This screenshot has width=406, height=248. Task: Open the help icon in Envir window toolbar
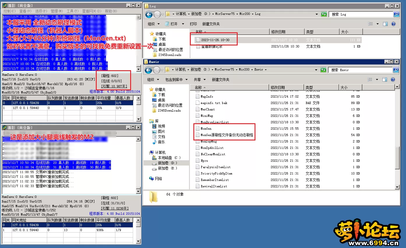pos(393,80)
